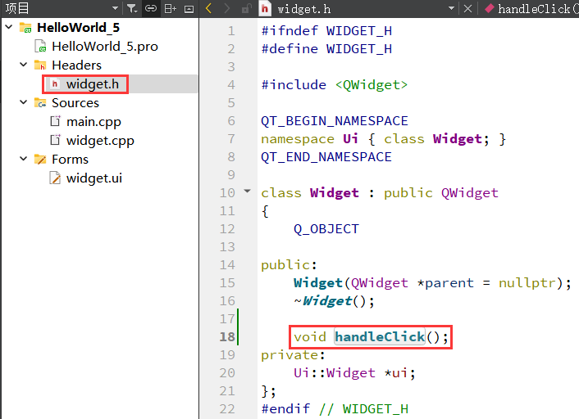
Task: Select the Headers folder
Action: [x=76, y=65]
